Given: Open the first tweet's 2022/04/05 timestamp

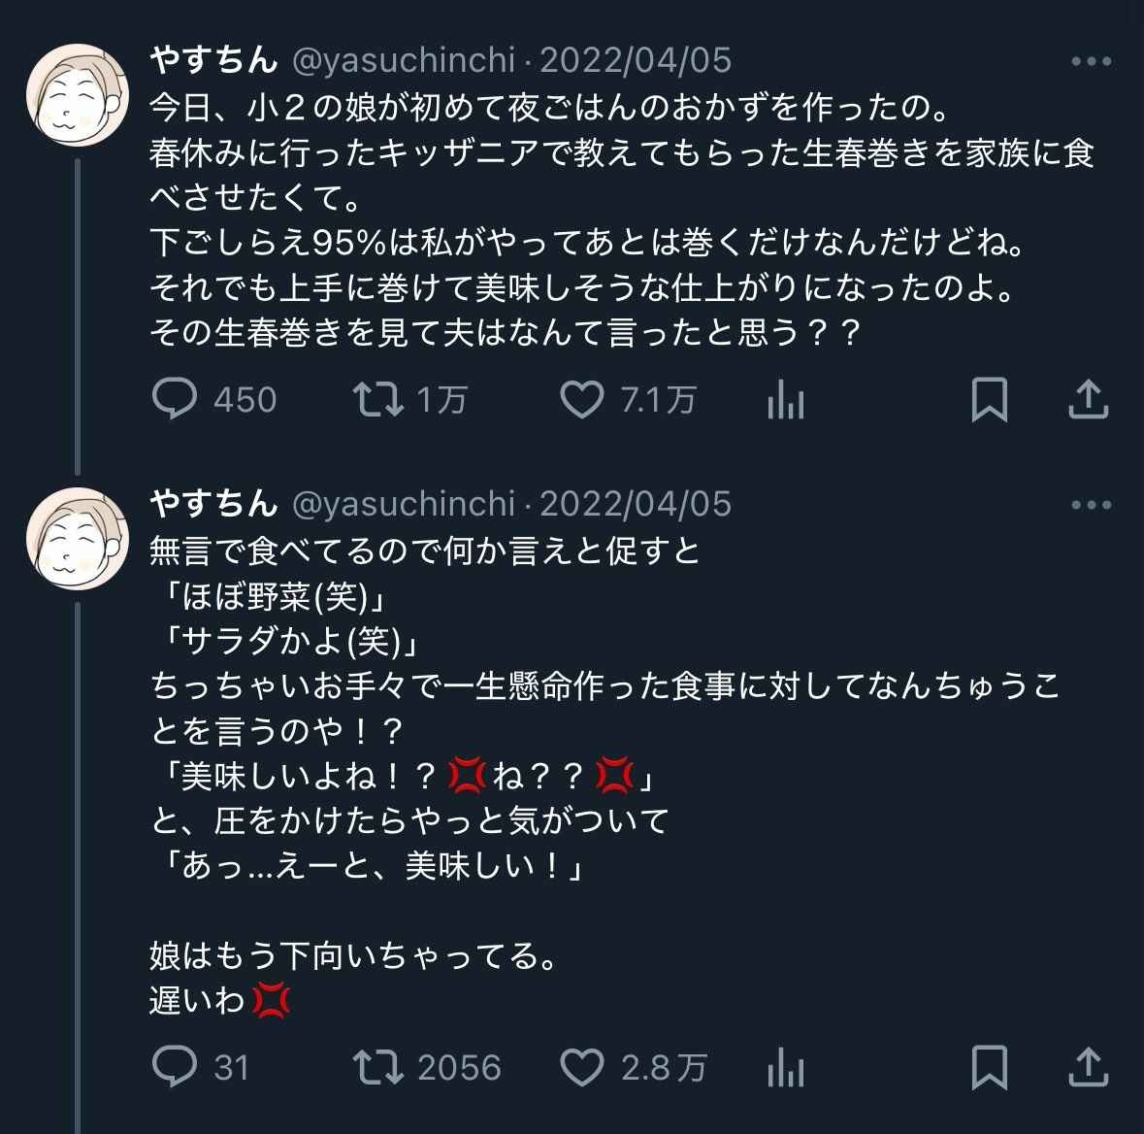Looking at the screenshot, I should (636, 61).
